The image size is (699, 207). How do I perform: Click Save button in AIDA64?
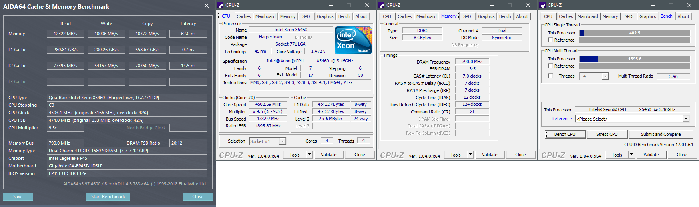18,197
